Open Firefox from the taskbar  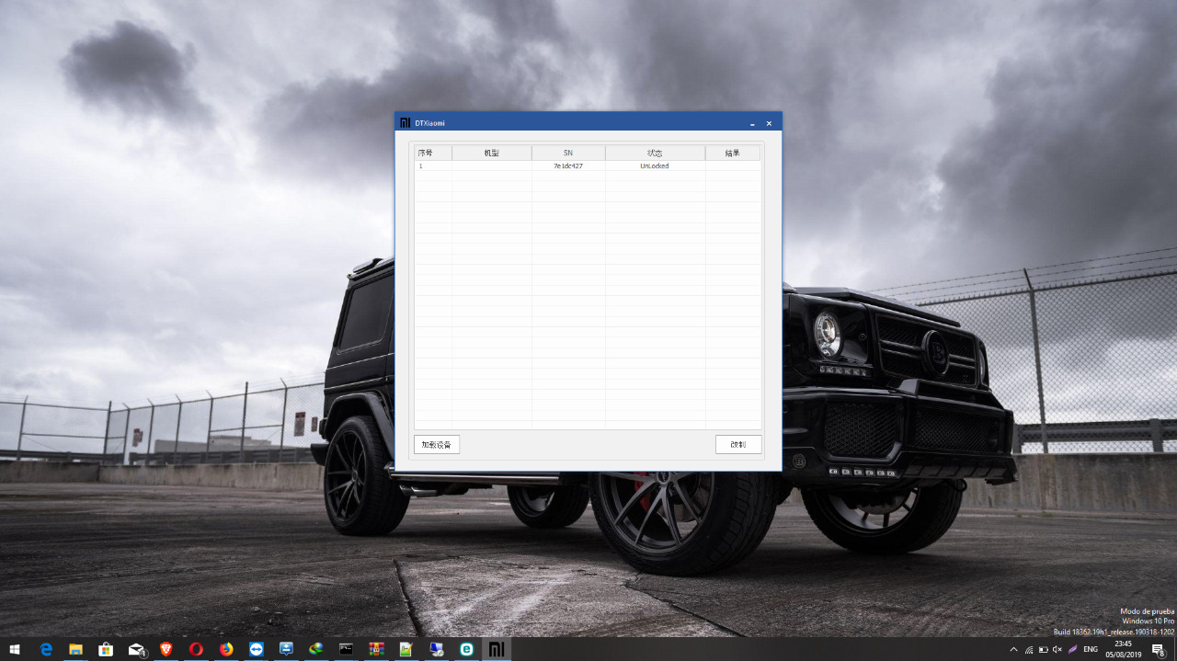click(x=226, y=649)
